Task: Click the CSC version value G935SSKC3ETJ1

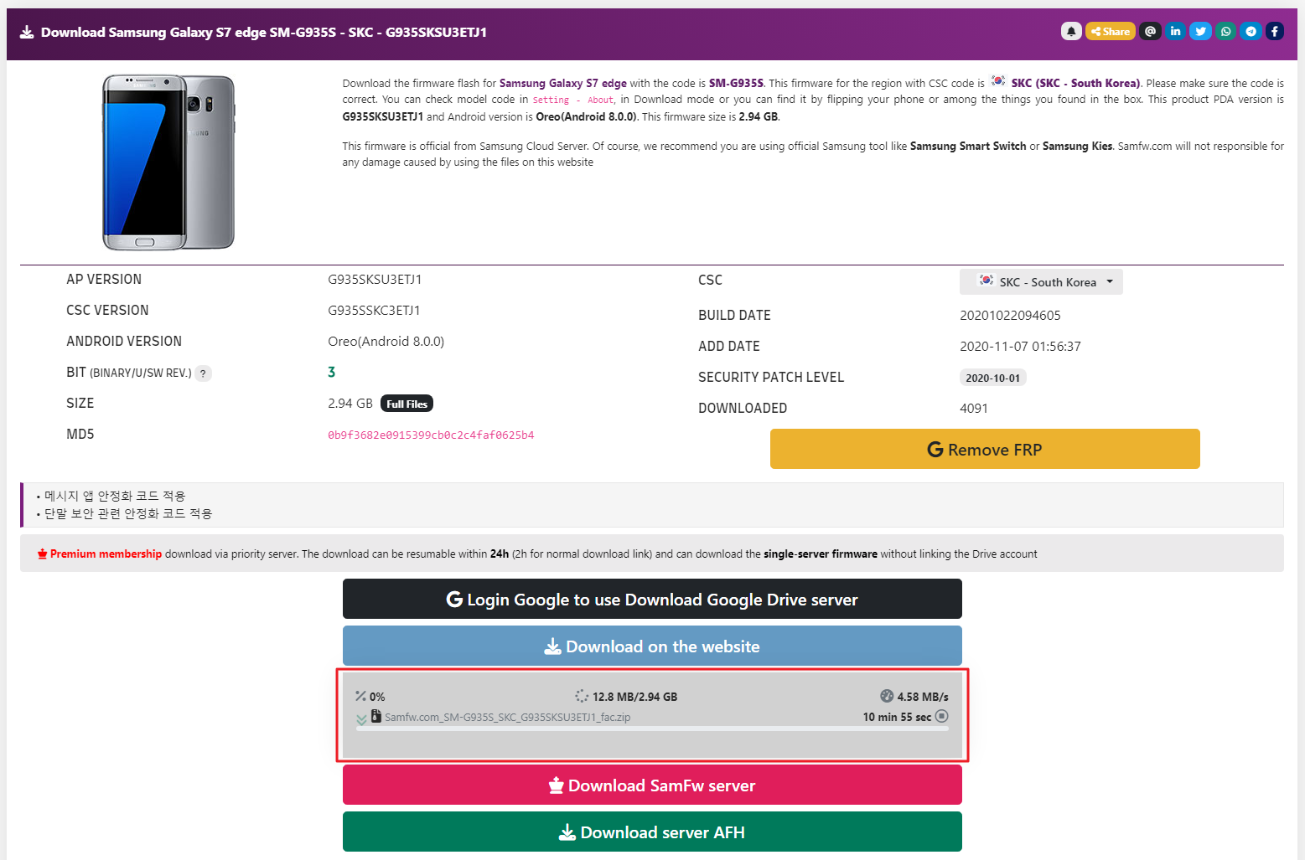Action: (x=374, y=311)
